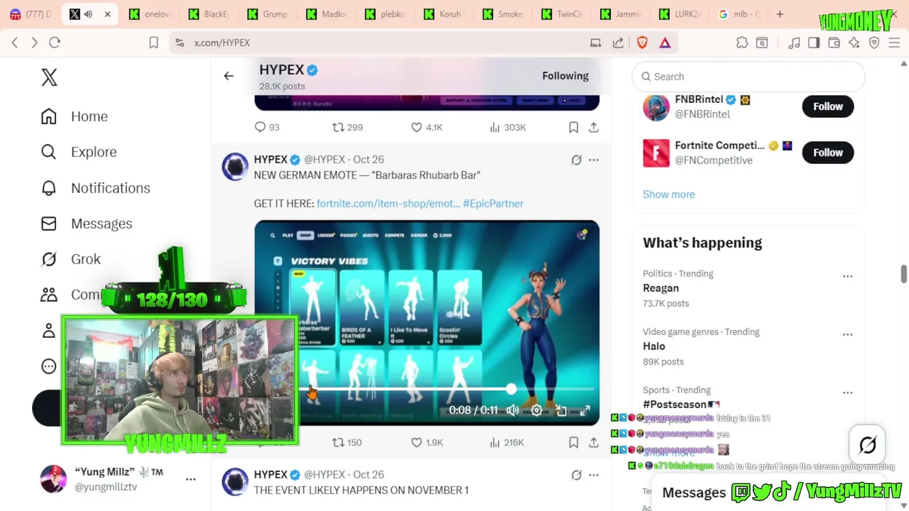Open more options for #Postseason trend
The image size is (909, 511).
pyautogui.click(x=847, y=392)
